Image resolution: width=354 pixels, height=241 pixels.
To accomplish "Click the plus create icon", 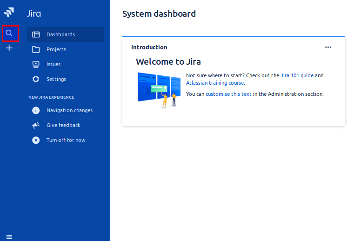I will (9, 48).
